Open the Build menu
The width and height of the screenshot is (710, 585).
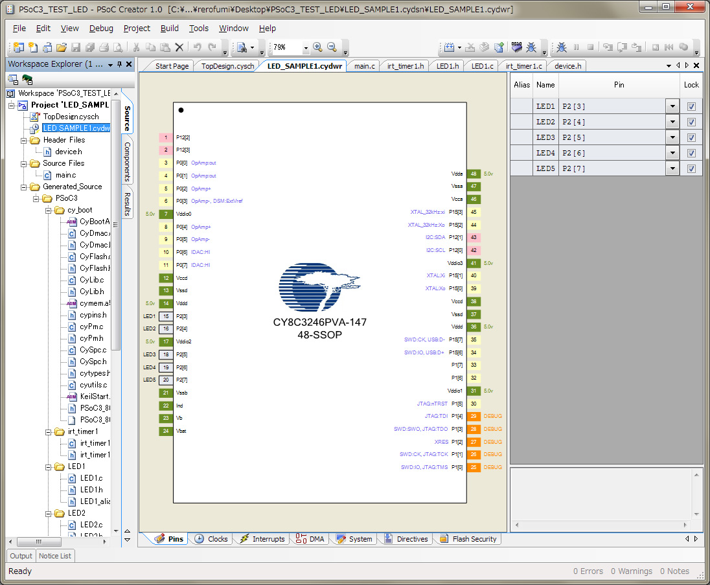point(169,28)
